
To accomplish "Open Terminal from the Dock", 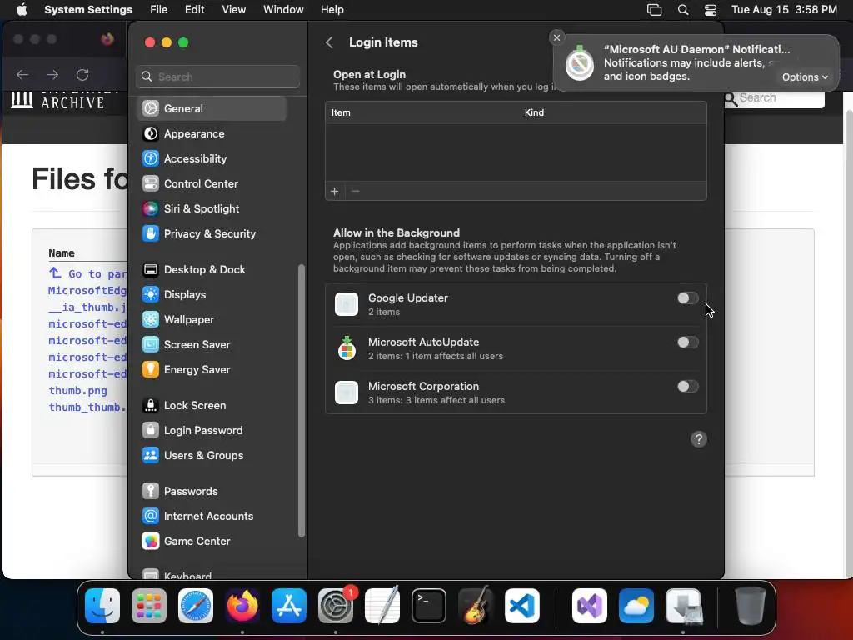I will tap(429, 606).
